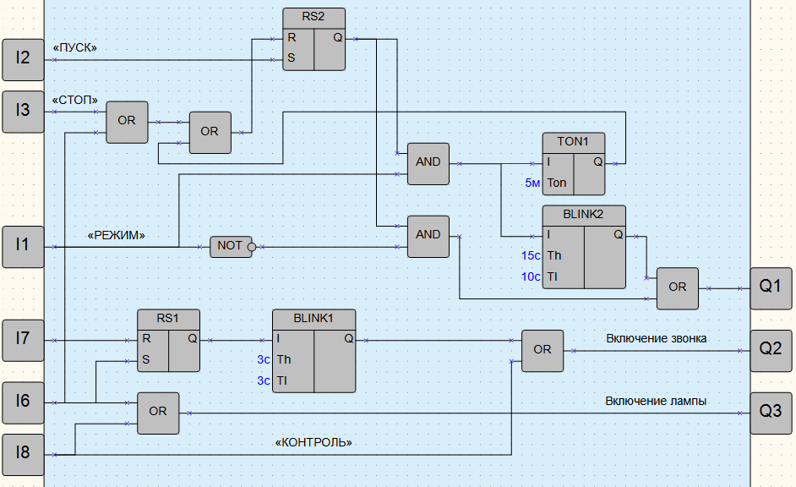Viewport: 796px width, 487px height.
Task: Click the BLINK2 generator block
Action: click(x=584, y=247)
